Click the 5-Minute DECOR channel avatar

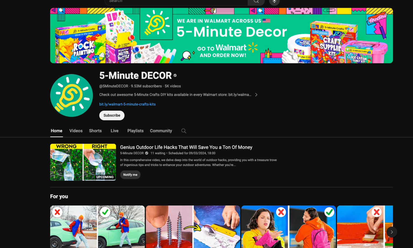coord(72,95)
